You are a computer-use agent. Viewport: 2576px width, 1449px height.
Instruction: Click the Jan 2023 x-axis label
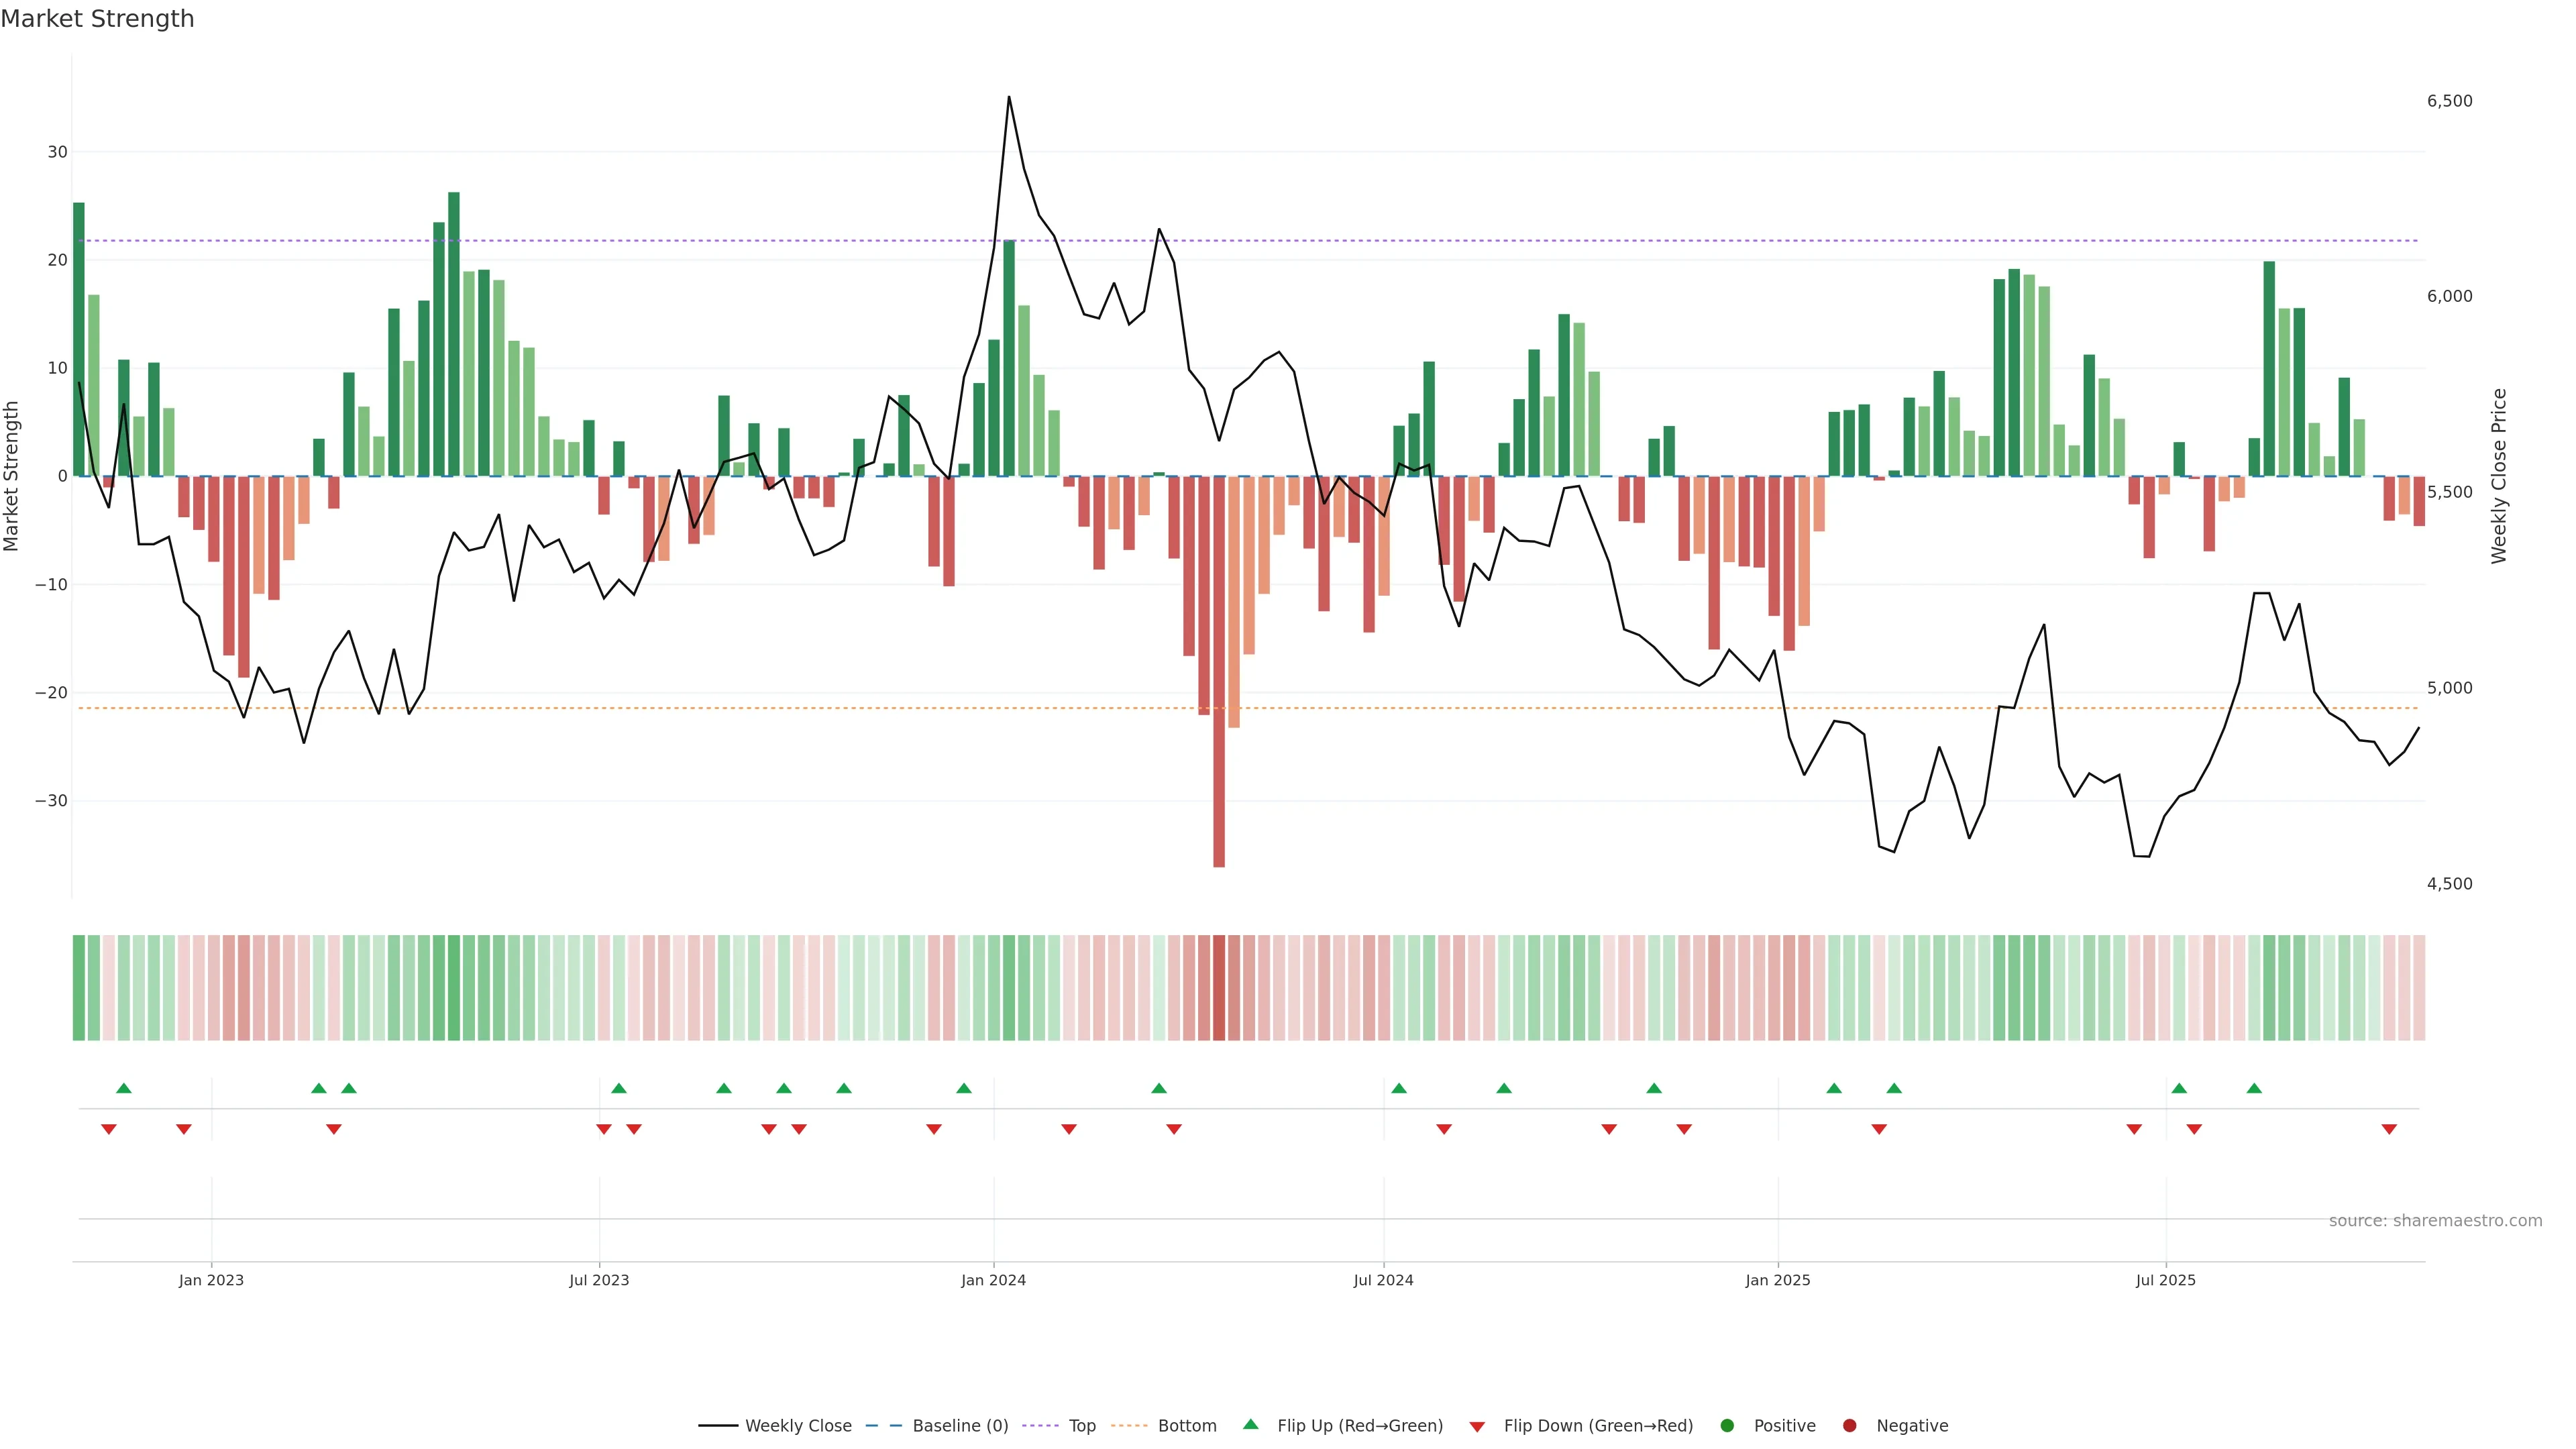tap(211, 1280)
